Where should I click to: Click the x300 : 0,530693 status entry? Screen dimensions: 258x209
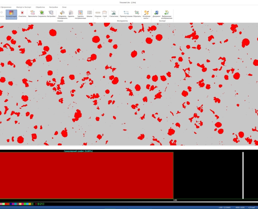point(224,207)
